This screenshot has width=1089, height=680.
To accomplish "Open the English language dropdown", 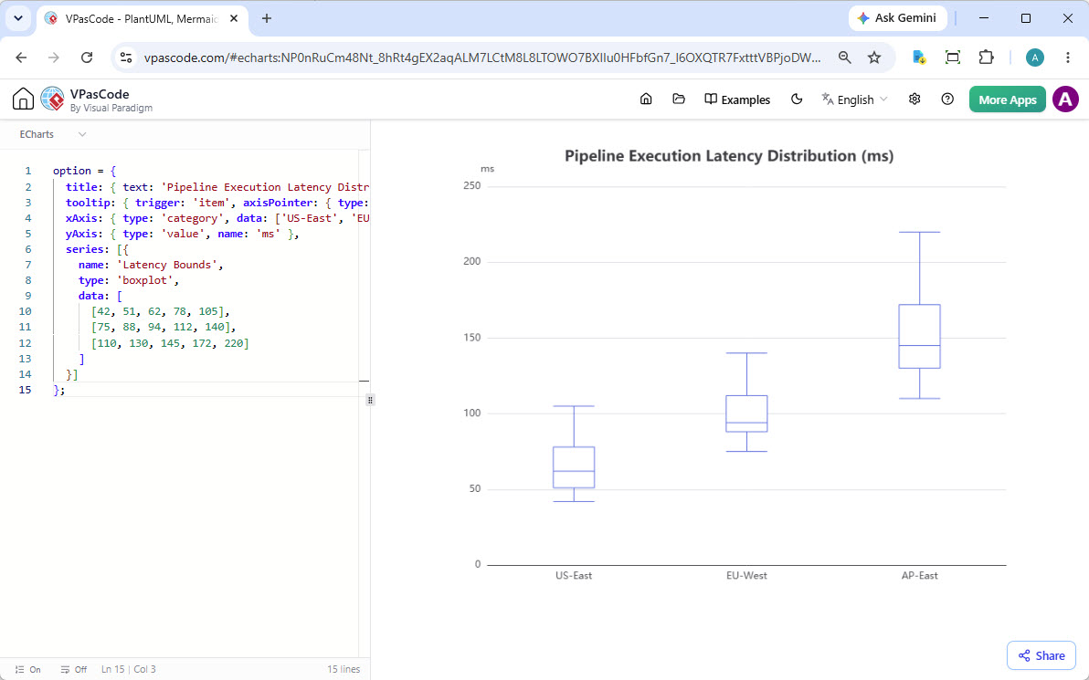I will tap(855, 99).
